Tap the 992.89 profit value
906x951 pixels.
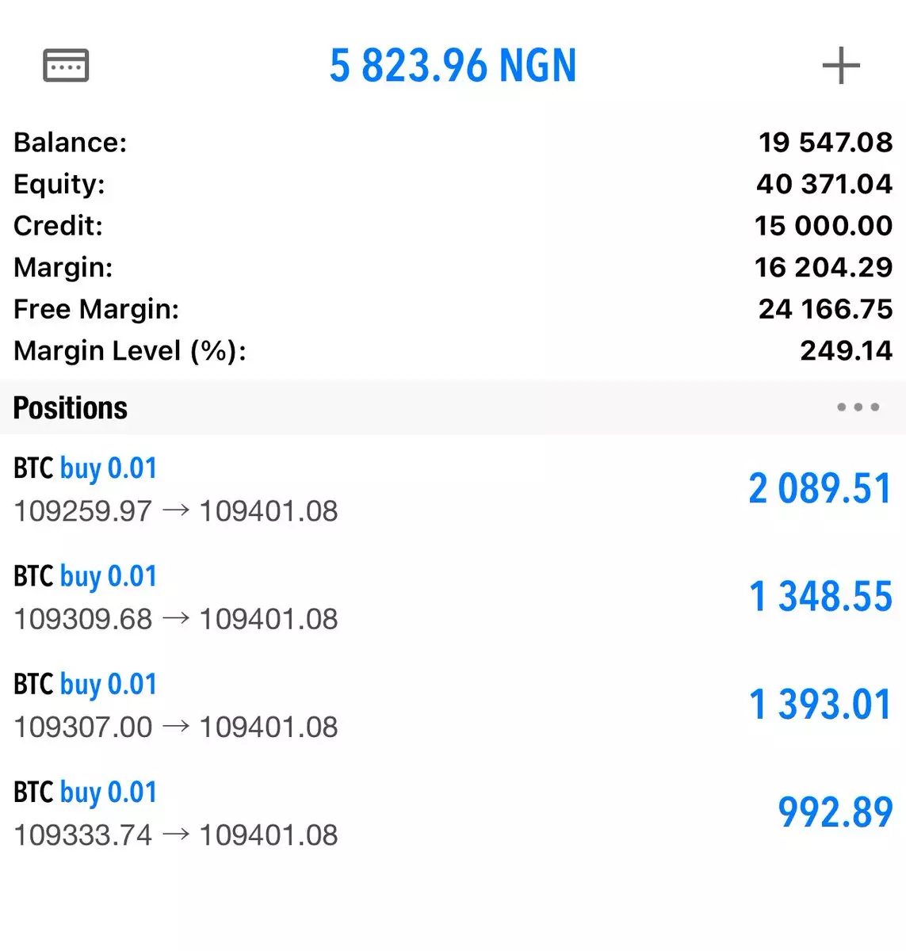click(835, 812)
